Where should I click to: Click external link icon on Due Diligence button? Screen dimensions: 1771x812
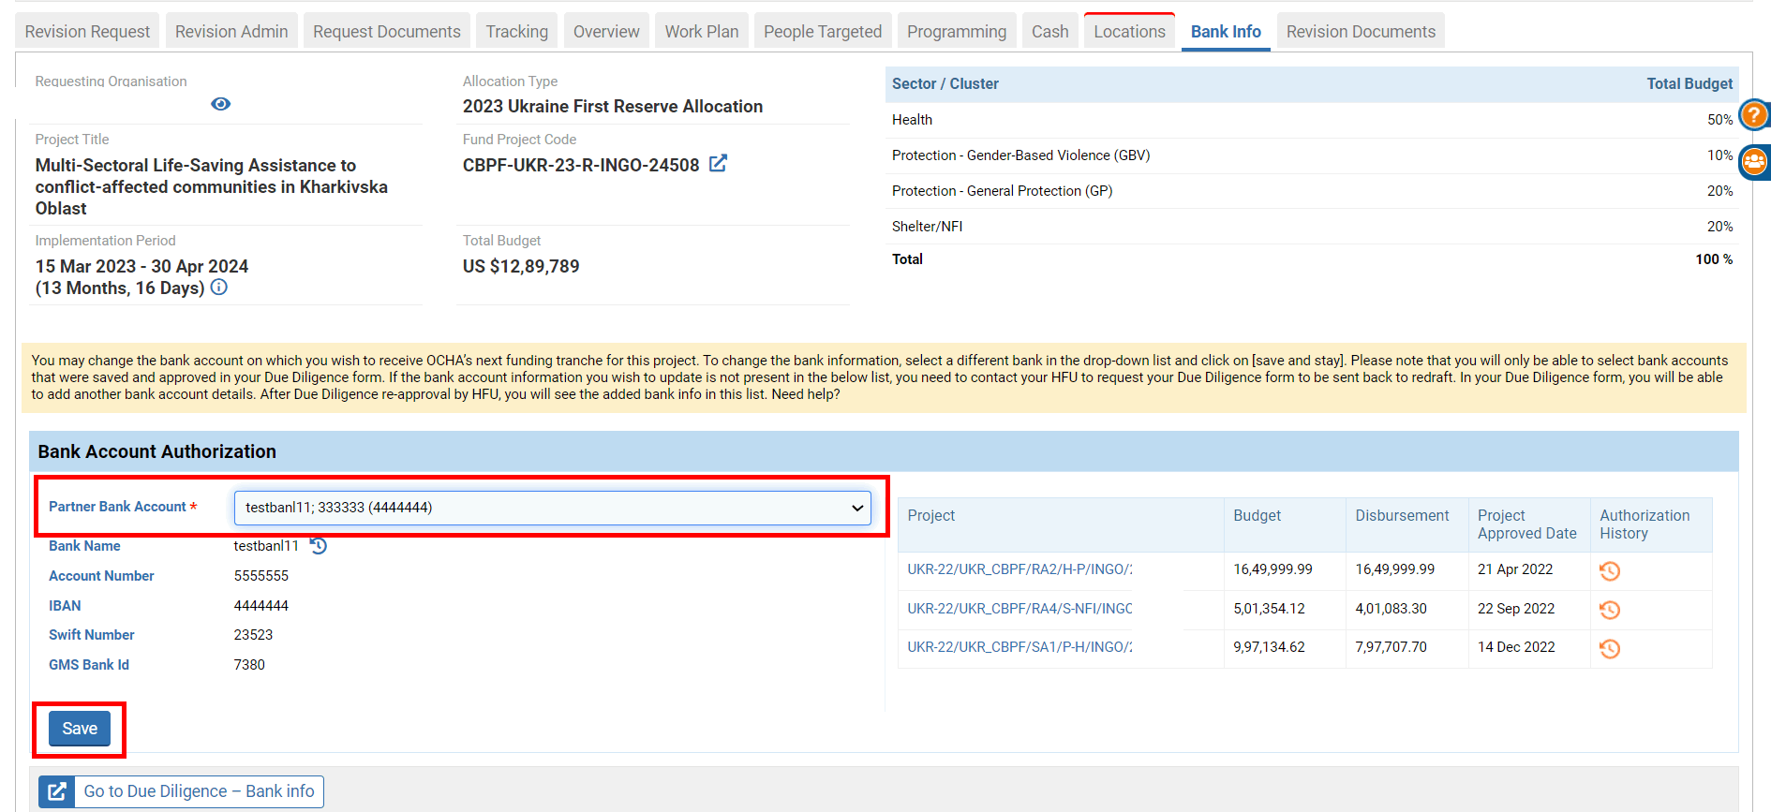[57, 791]
